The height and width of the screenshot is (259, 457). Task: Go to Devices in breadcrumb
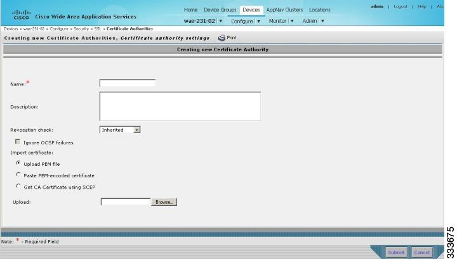point(11,28)
